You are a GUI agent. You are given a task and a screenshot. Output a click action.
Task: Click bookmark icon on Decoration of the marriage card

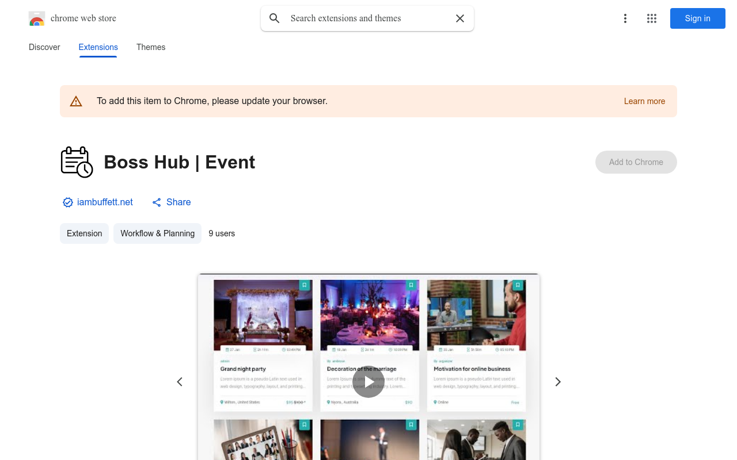(x=411, y=285)
